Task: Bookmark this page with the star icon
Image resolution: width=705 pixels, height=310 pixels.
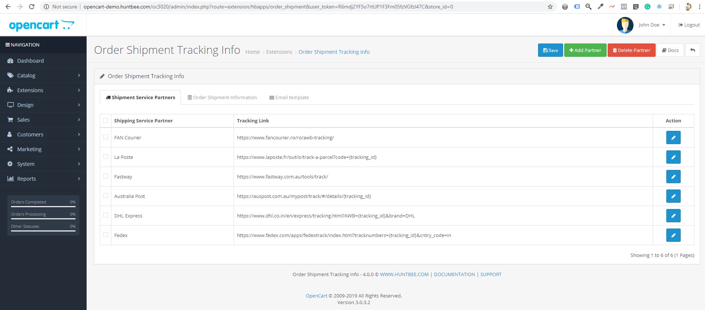Action: pyautogui.click(x=550, y=7)
